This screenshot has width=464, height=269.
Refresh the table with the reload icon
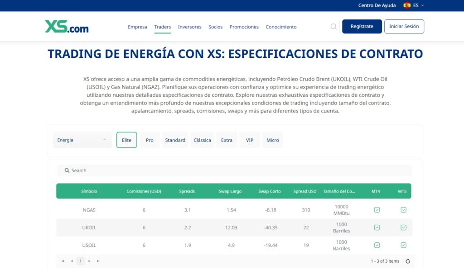pos(408,261)
